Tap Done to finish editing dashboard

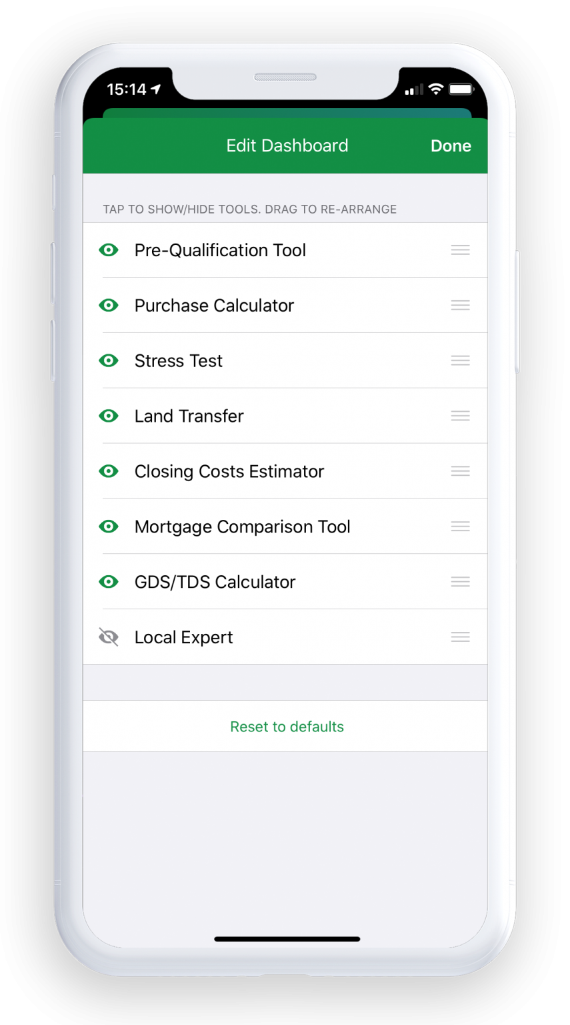(x=451, y=146)
